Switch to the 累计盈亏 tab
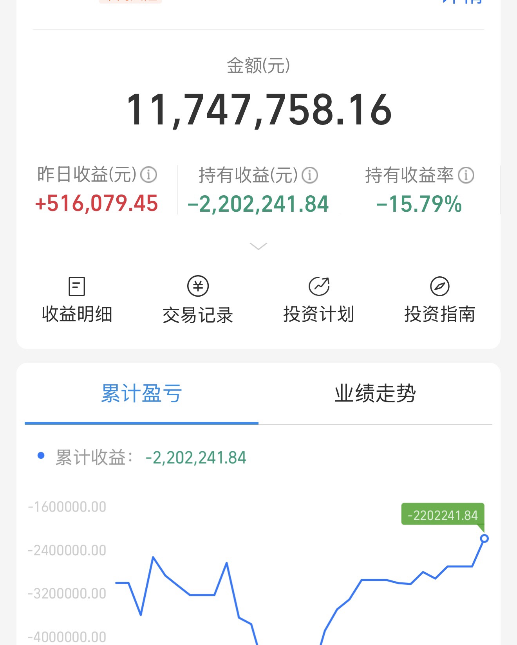The height and width of the screenshot is (645, 517). click(141, 393)
